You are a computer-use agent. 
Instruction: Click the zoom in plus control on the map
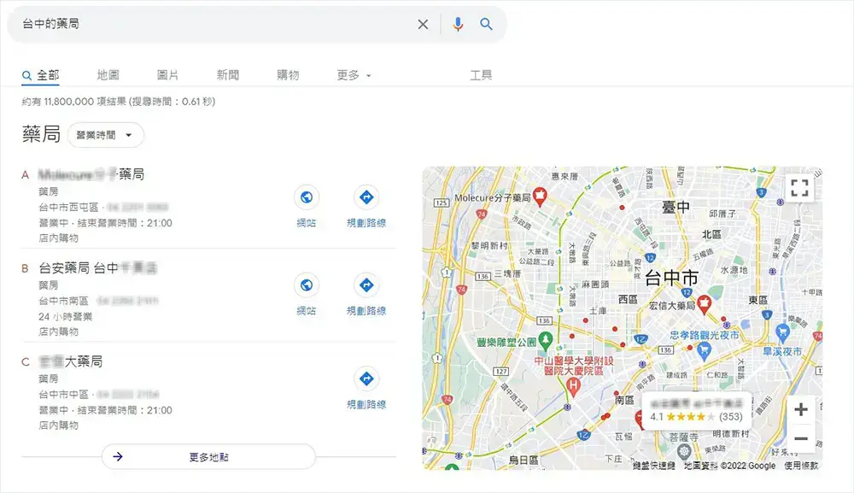click(x=801, y=409)
